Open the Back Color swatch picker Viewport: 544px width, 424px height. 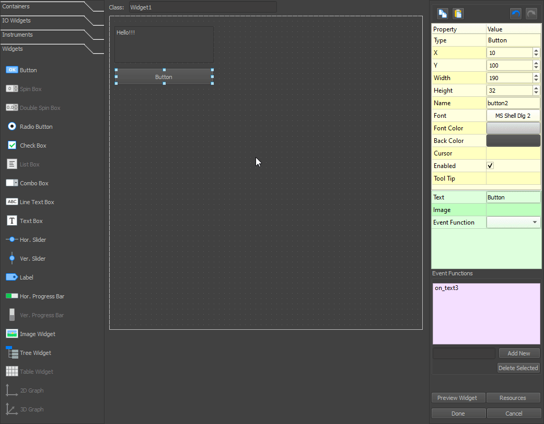click(x=513, y=140)
